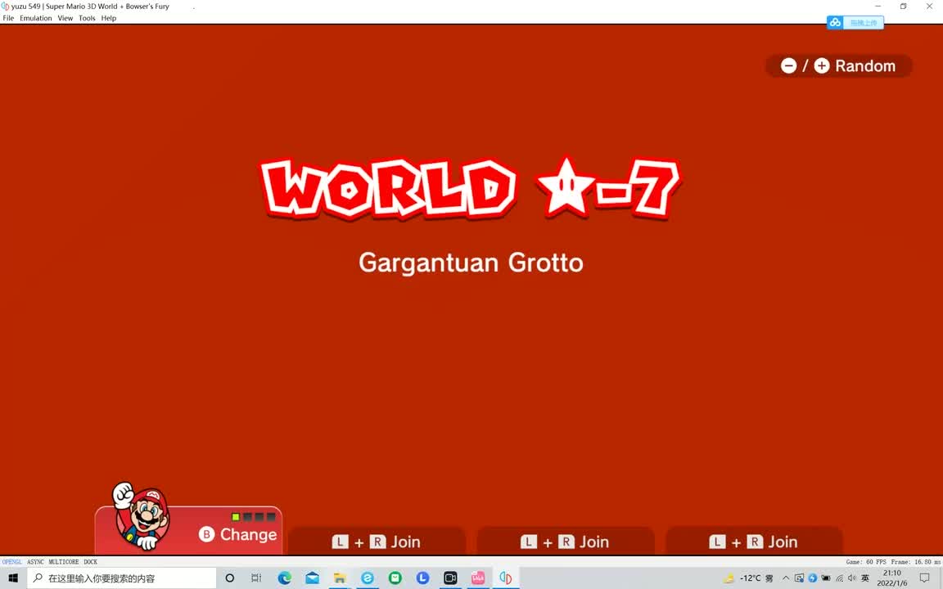
Task: Open the black camera recorder taskbar icon
Action: pos(450,578)
